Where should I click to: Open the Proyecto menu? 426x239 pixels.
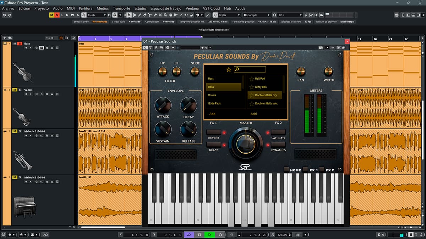42,8
